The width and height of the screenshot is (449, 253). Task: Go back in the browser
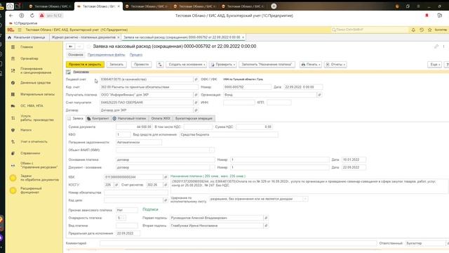click(x=11, y=15)
